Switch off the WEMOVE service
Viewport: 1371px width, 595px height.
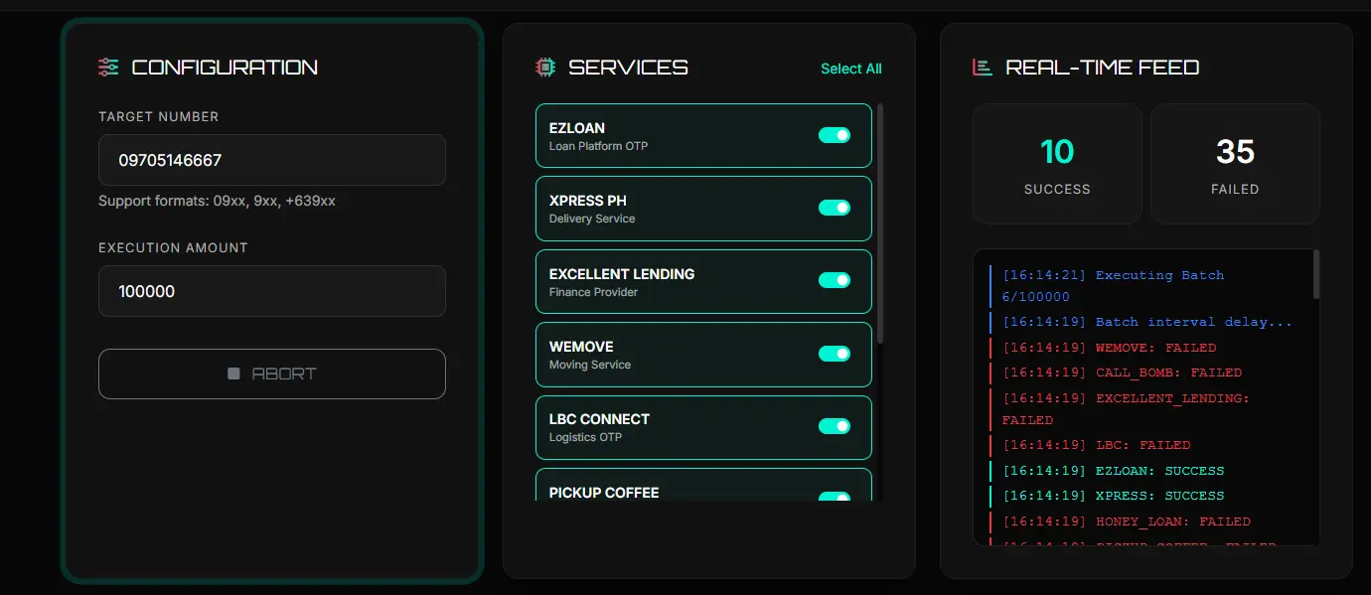point(835,354)
